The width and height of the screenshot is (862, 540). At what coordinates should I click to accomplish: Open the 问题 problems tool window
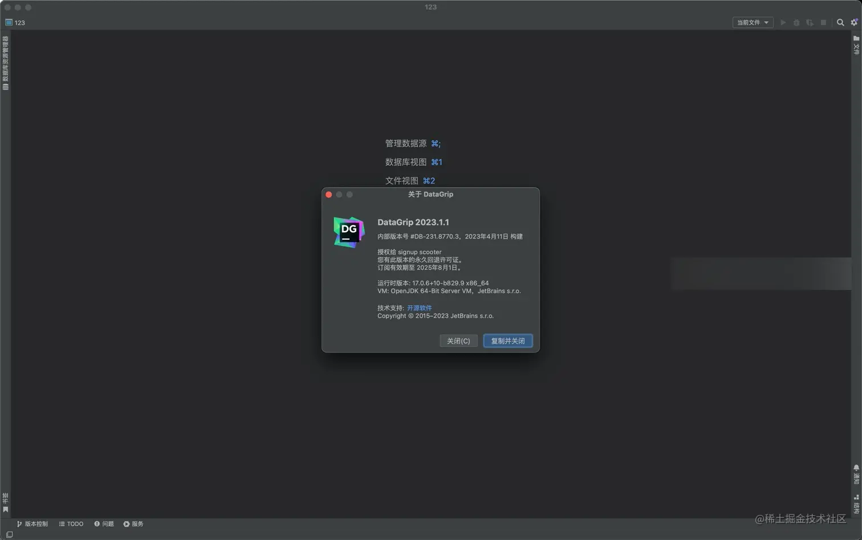point(104,524)
